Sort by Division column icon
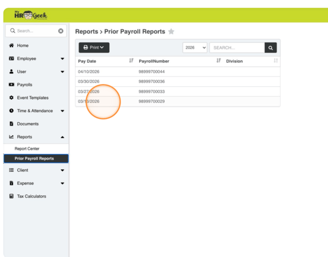Screen dimensions: 328x257 pyautogui.click(x=276, y=61)
